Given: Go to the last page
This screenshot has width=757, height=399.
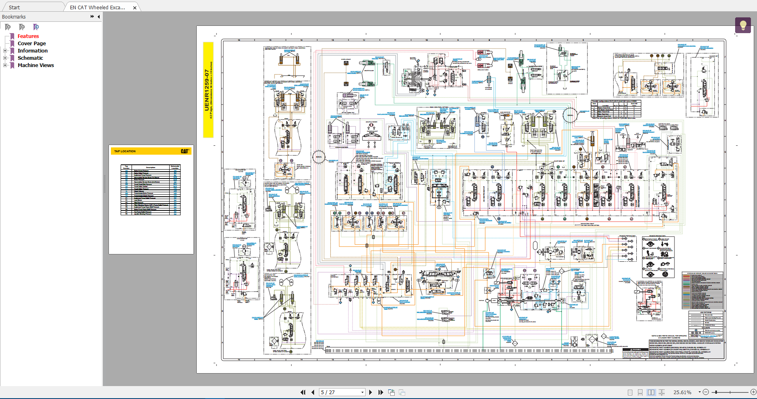Looking at the screenshot, I should [x=381, y=392].
